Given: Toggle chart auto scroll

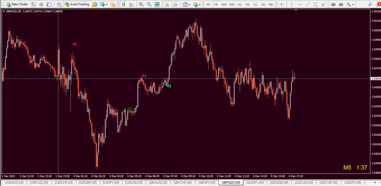Looking at the screenshot, I should point(168,4).
